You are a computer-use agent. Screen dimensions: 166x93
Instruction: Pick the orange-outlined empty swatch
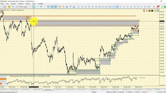[x=155, y=11]
